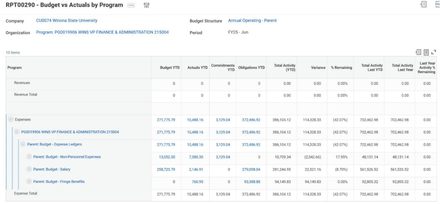Collapse the PG0019906 WINS VP FINANCE row
Screen dimensions: 440x204
(x=16, y=131)
